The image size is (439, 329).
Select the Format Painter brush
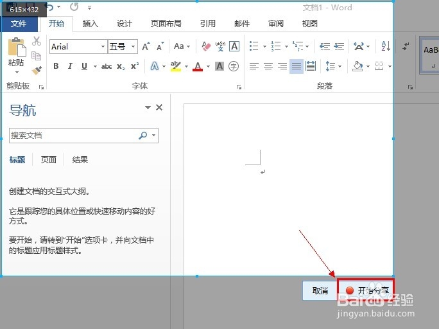pos(37,70)
